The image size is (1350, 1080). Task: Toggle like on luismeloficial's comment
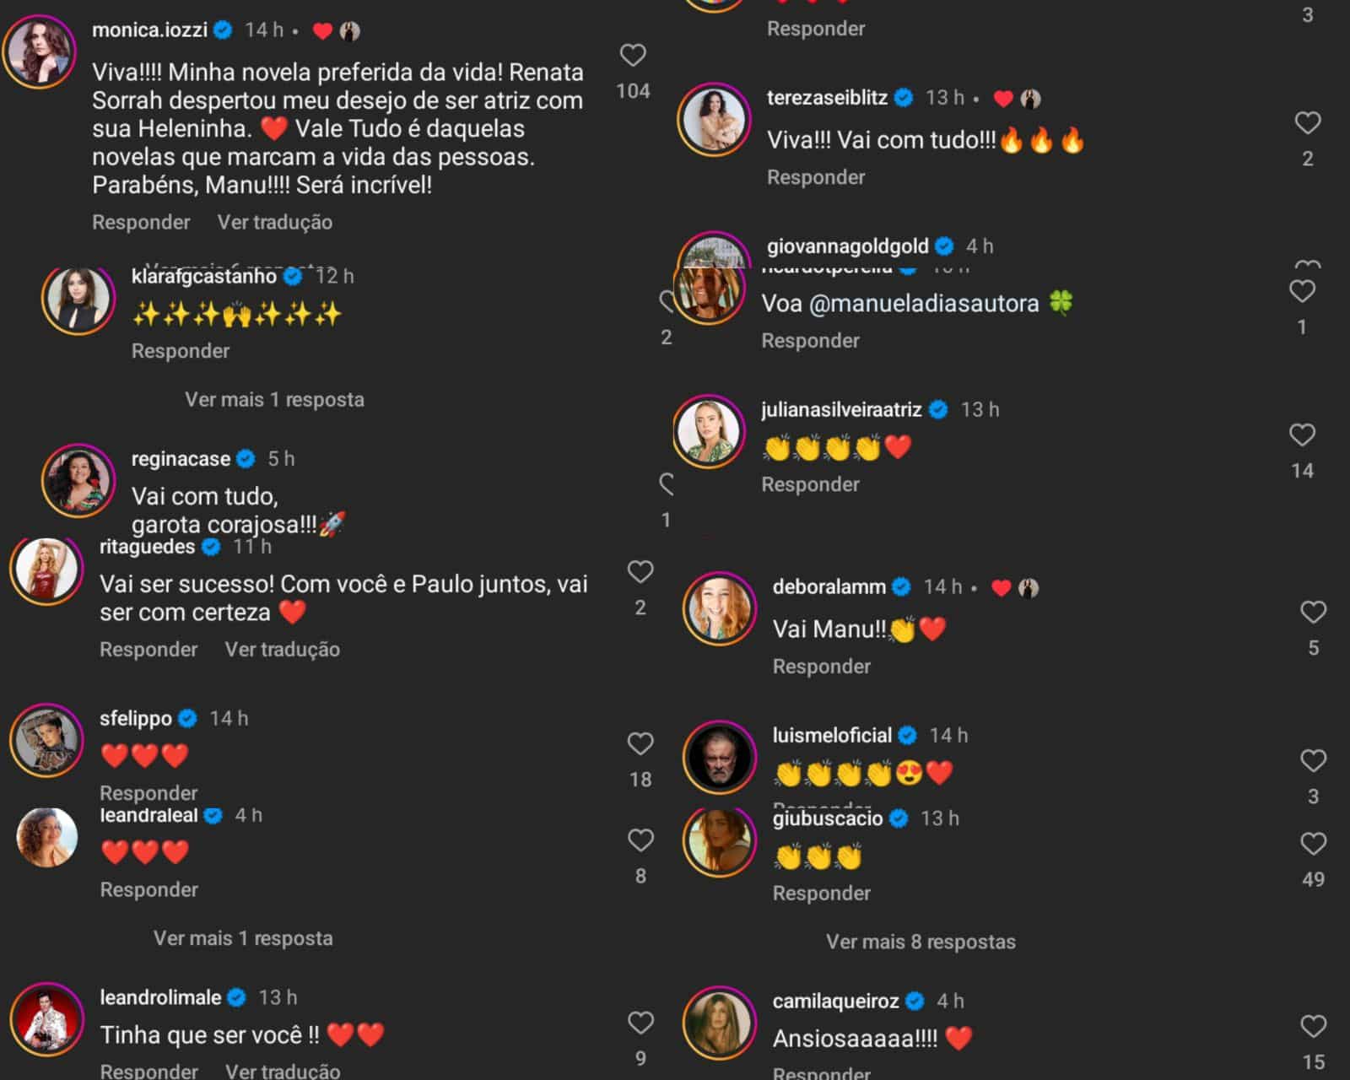[1313, 761]
